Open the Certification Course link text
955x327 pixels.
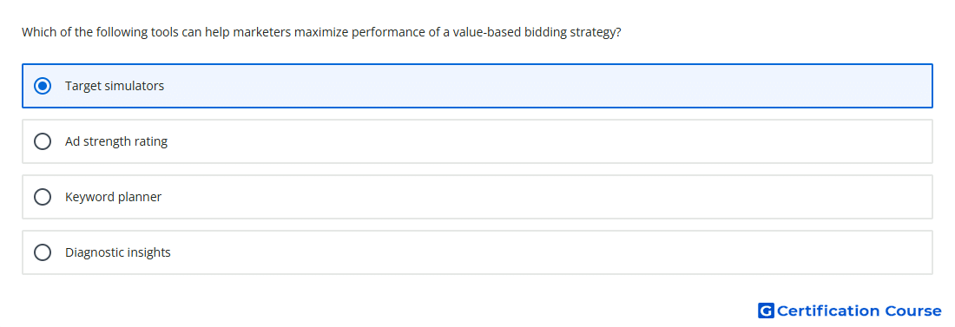859,311
